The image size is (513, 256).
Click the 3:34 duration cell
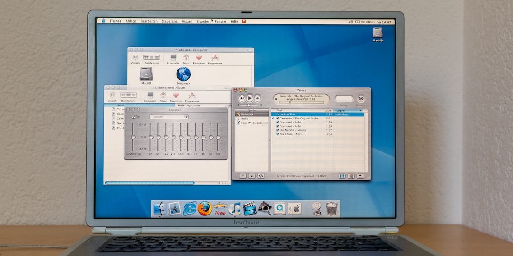329,134
